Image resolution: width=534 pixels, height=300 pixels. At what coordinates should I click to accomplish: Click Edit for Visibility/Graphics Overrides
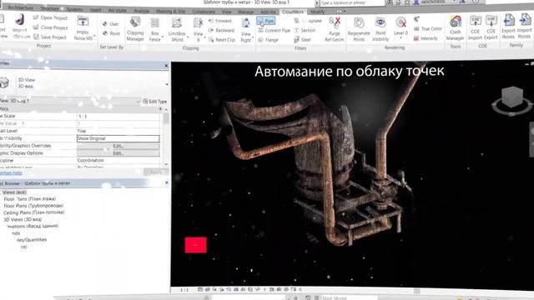pos(118,146)
